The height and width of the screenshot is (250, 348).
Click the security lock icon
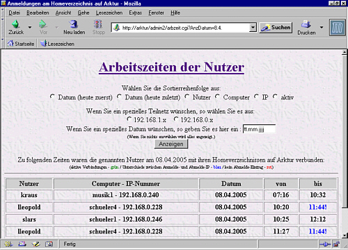[336, 244]
